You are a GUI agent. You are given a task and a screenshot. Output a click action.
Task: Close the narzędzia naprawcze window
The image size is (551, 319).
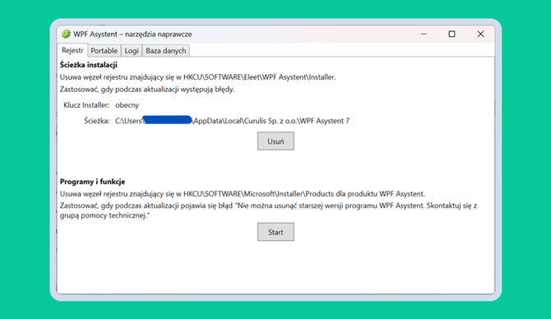tap(480, 34)
